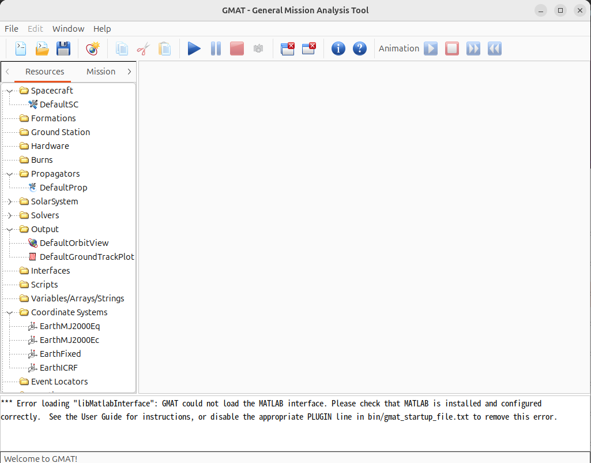The height and width of the screenshot is (463, 591).
Task: Slow animation with rewind button
Action: pyautogui.click(x=495, y=48)
